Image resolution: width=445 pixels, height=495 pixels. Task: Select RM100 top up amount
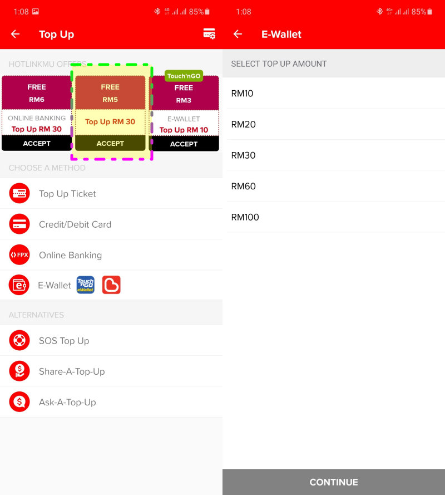click(334, 217)
